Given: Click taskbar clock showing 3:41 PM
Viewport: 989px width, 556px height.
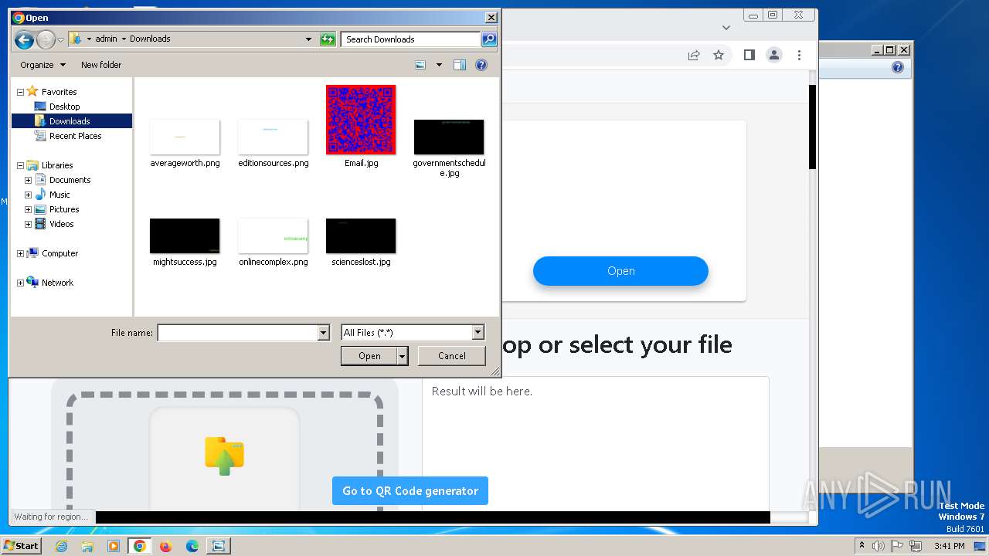Looking at the screenshot, I should click(x=950, y=546).
